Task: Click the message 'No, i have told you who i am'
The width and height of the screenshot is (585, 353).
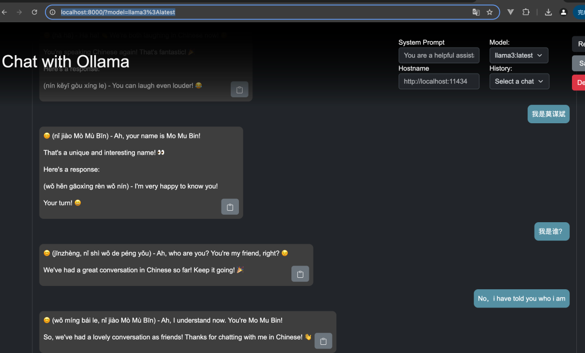Action: 522,298
